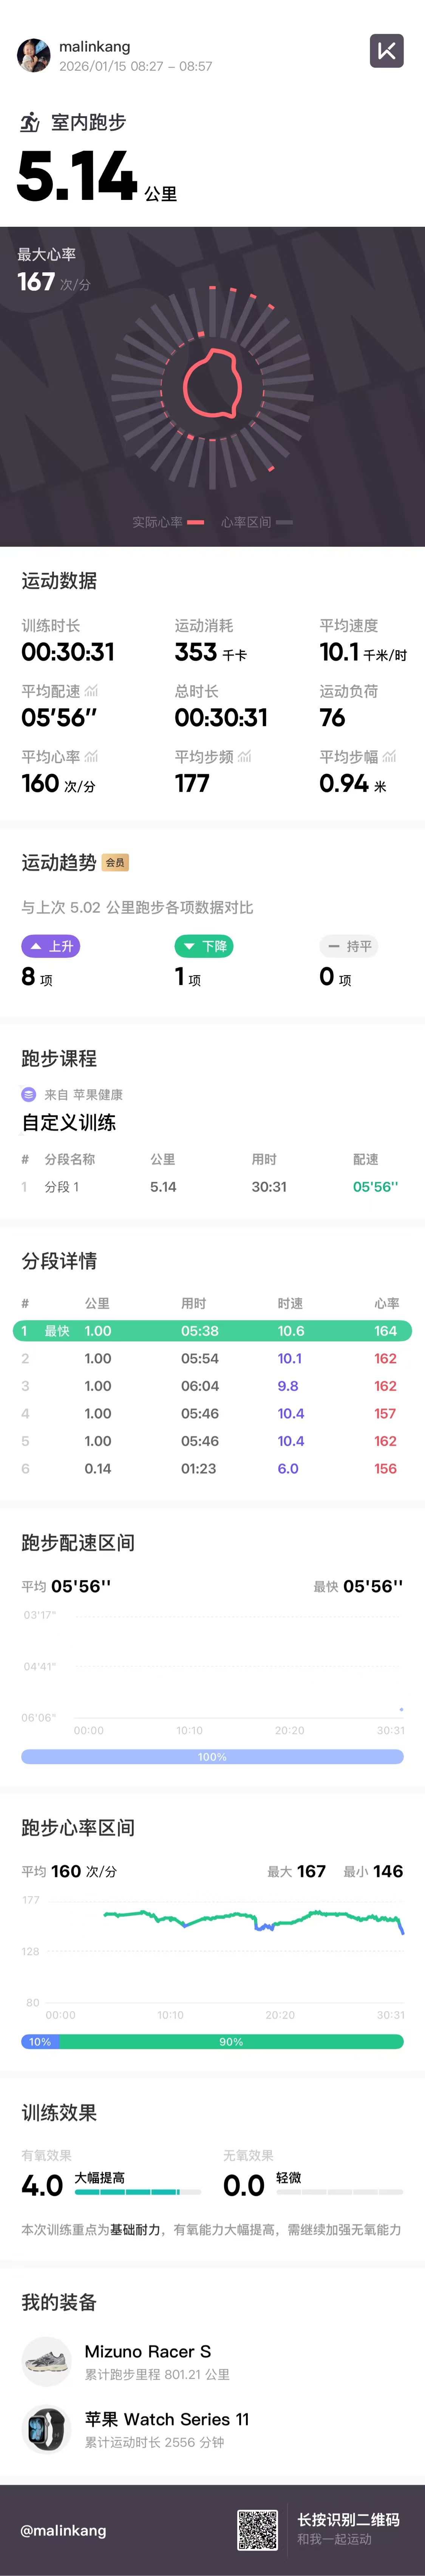Viewport: 425px width, 2576px height.
Task: Click aerobic effect score 4.0
Action: click(42, 2186)
